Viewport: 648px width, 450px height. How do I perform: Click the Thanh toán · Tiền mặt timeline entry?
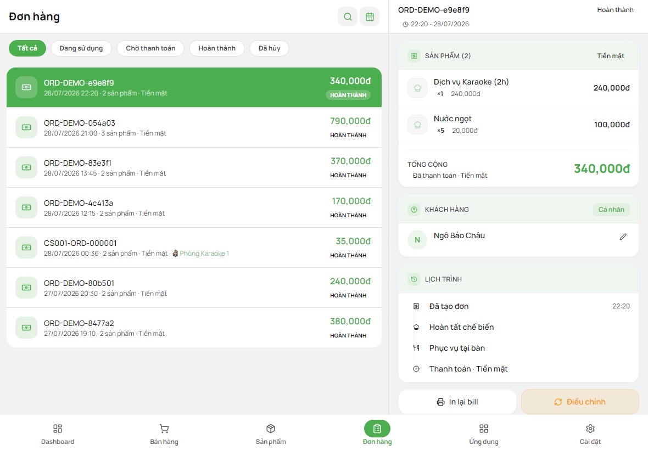pyautogui.click(x=468, y=369)
